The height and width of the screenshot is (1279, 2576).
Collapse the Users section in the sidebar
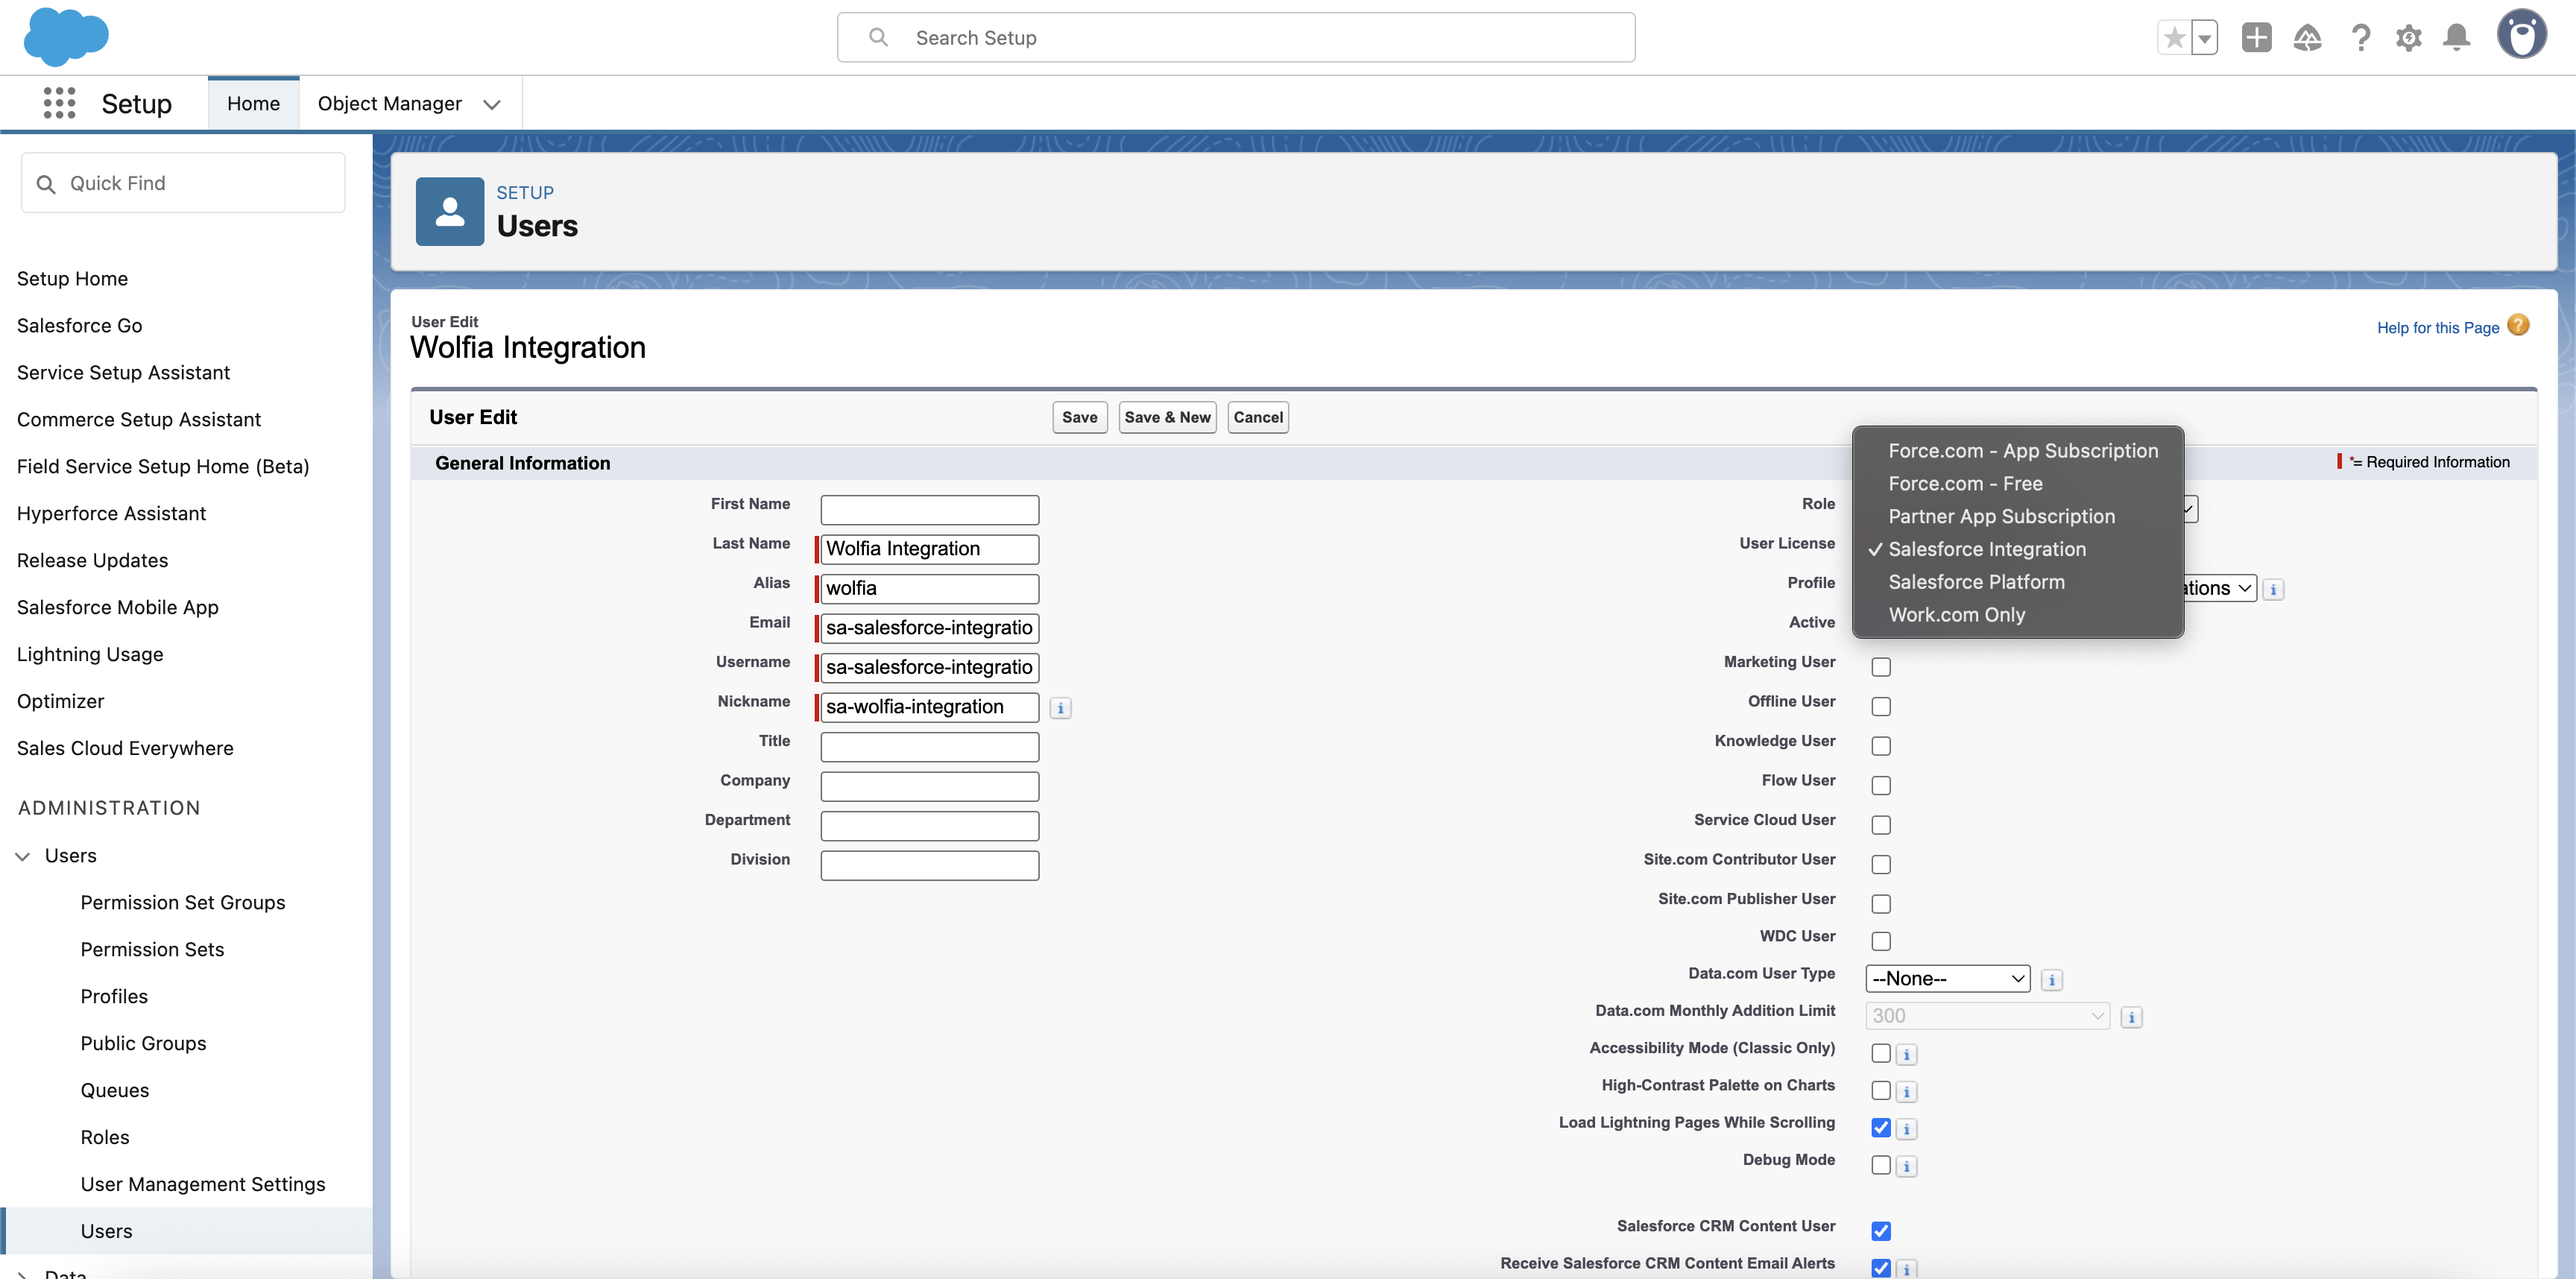[x=23, y=855]
